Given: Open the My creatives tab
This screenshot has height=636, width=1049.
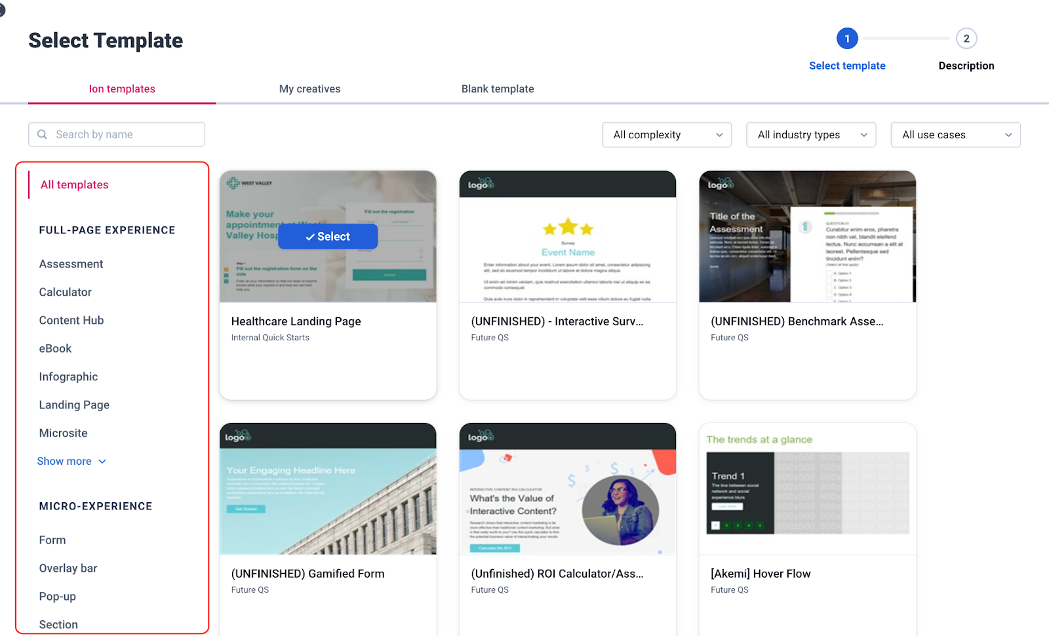Looking at the screenshot, I should coord(309,89).
